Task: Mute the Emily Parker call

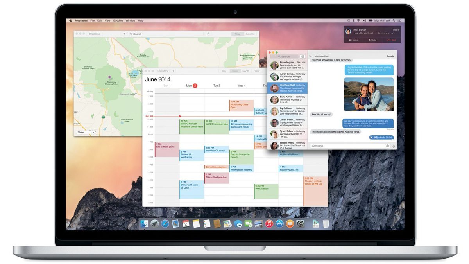Action: (372, 40)
